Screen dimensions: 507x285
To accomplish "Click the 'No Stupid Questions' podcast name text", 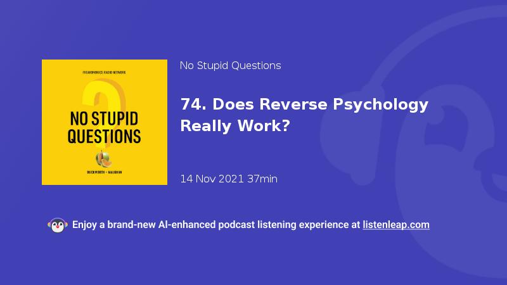I will pos(230,66).
